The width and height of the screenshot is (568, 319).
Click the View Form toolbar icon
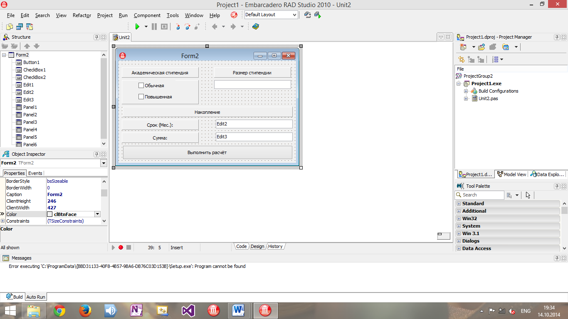(20, 27)
